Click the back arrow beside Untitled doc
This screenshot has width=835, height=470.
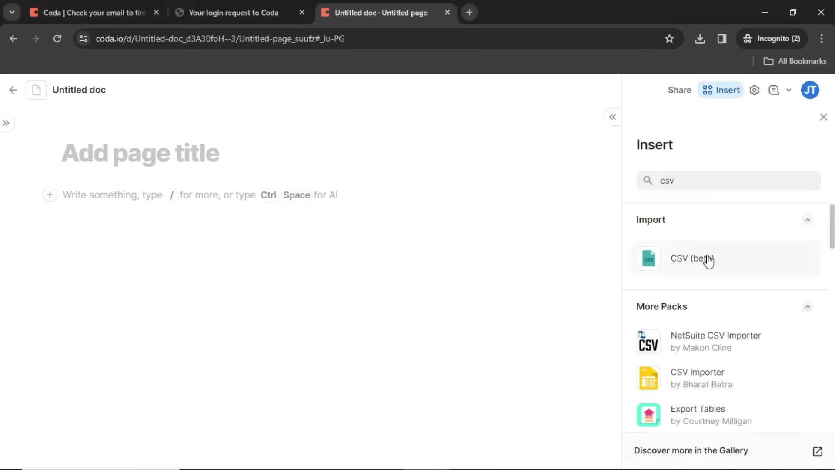[x=13, y=90]
